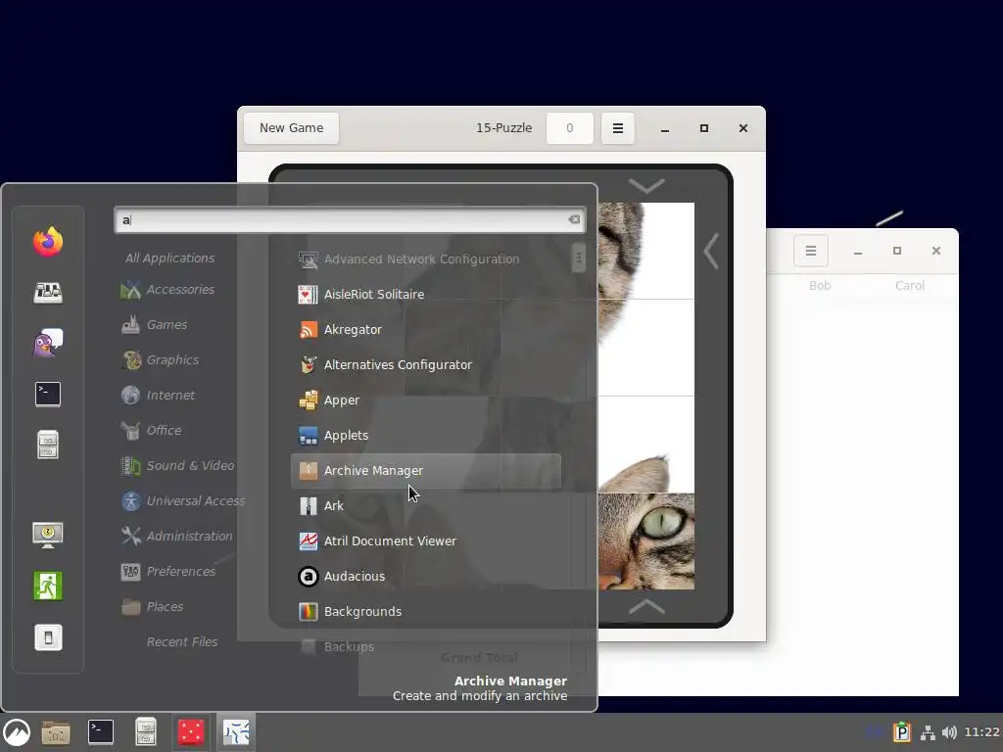Select the Preferences category
The image size is (1003, 752).
pos(168,571)
